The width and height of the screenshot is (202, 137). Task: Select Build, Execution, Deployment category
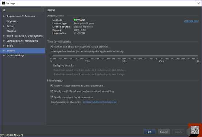[24, 36]
